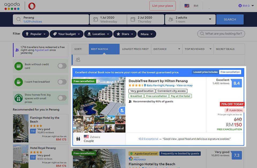Image resolution: width=257 pixels, height=168 pixels.
Task: Enable Book without credit card toggle
Action: (x=62, y=66)
